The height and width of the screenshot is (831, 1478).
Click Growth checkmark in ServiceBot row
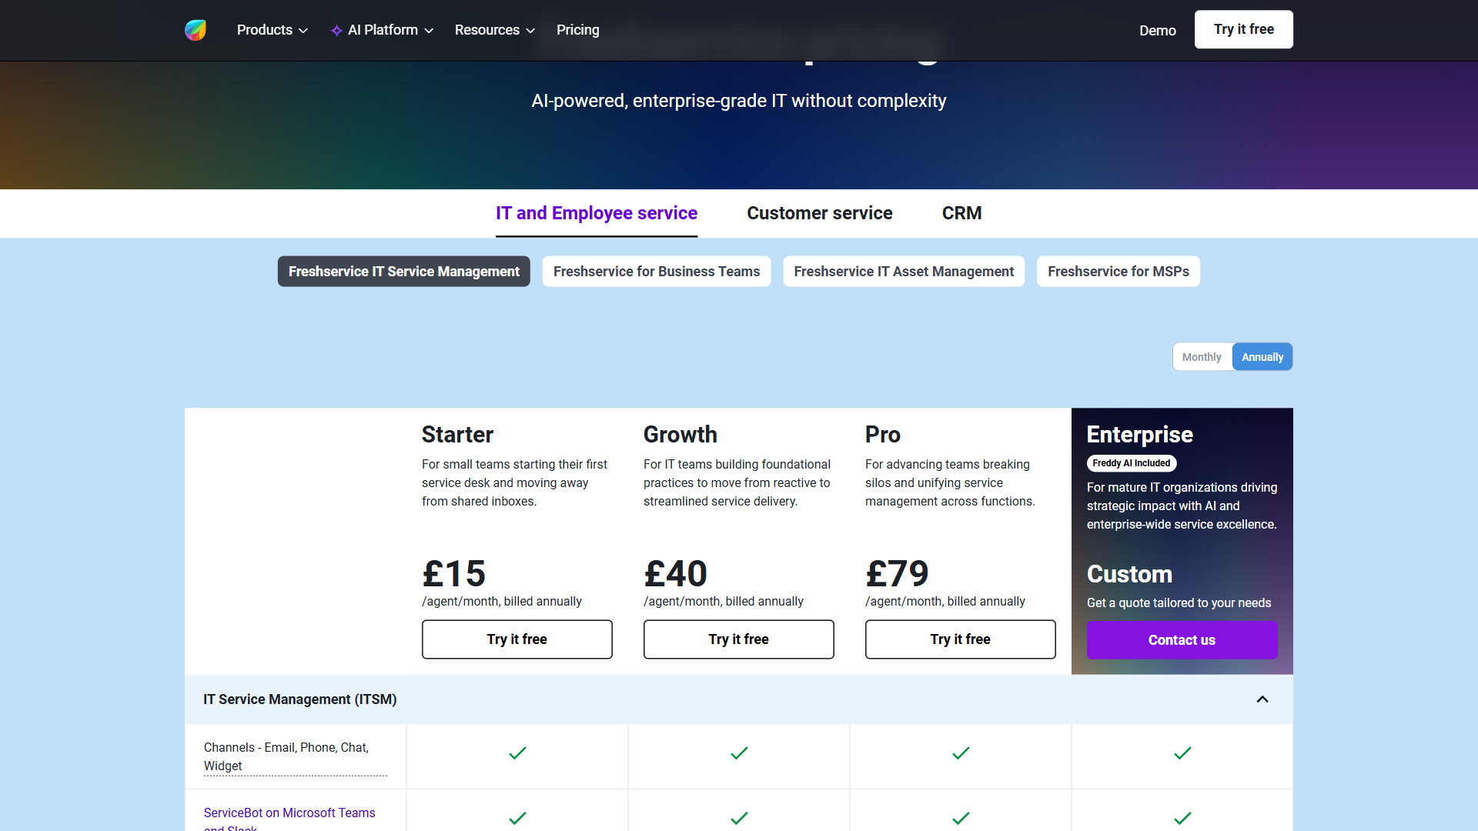point(739,818)
